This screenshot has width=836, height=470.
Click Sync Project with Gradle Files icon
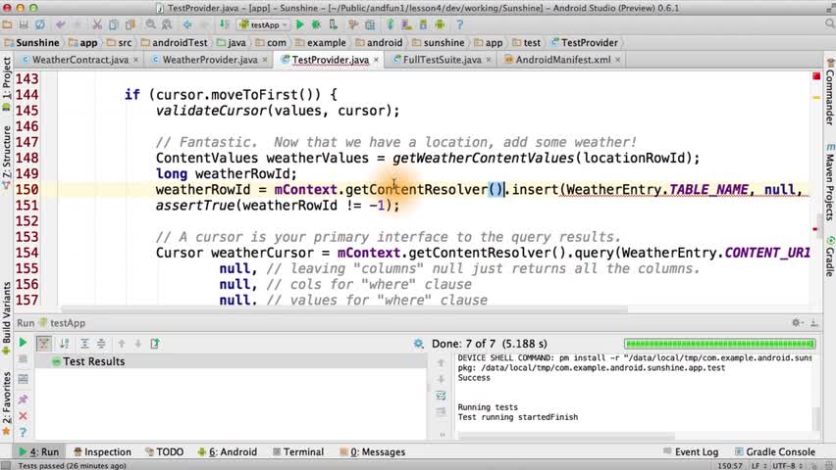(391, 24)
